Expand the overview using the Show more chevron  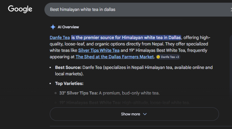click(x=145, y=114)
